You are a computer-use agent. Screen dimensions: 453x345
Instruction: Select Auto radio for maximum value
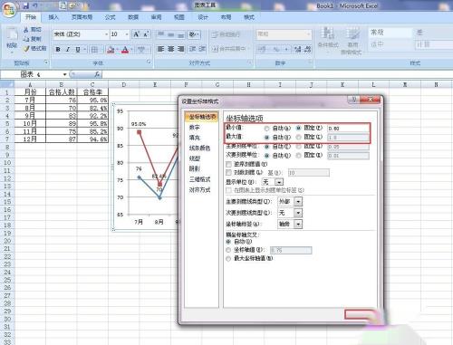point(267,137)
